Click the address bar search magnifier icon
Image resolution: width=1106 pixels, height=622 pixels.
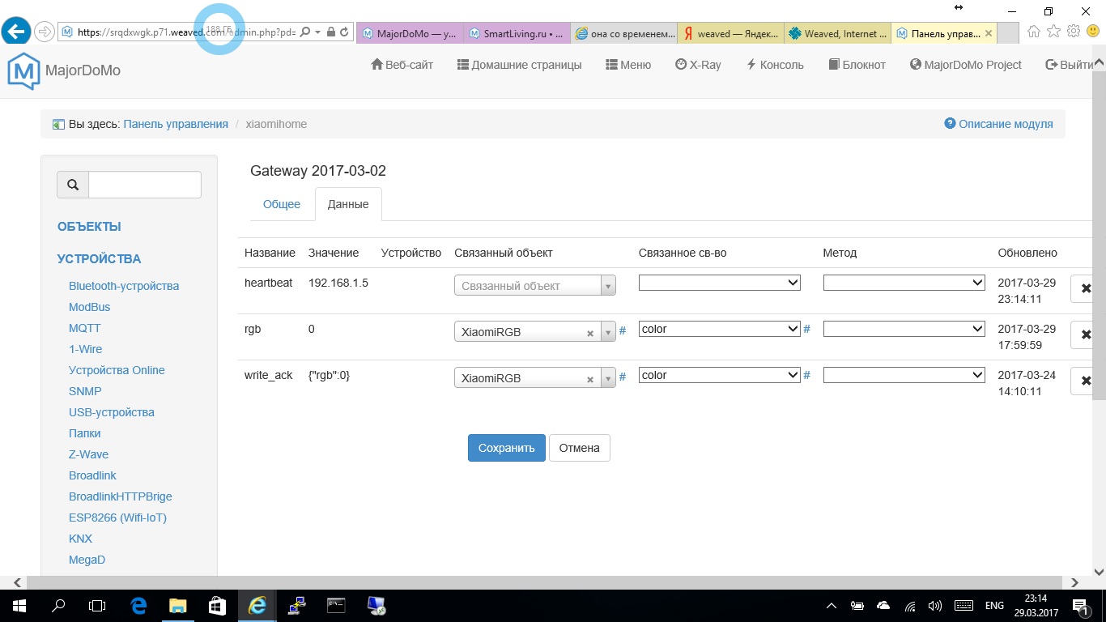point(305,32)
